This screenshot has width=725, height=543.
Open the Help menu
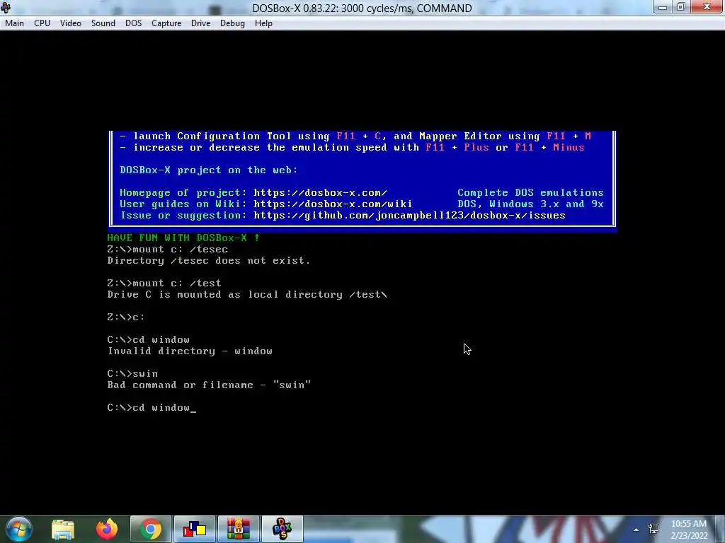click(x=263, y=23)
